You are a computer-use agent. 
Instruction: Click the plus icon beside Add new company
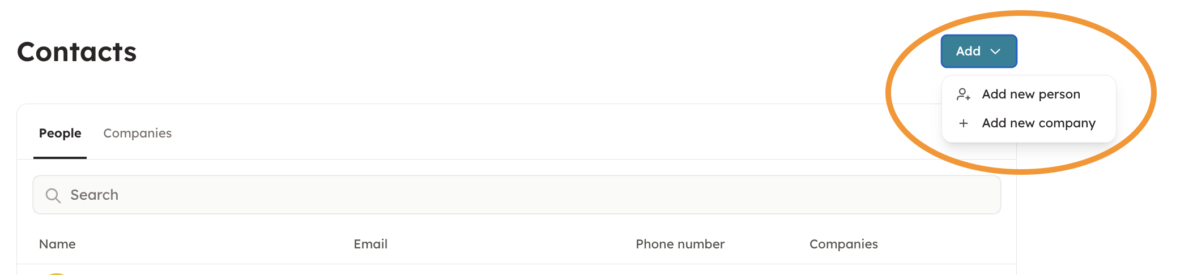click(x=964, y=123)
